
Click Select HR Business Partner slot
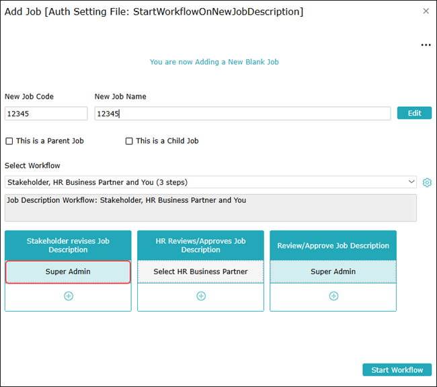(x=200, y=272)
